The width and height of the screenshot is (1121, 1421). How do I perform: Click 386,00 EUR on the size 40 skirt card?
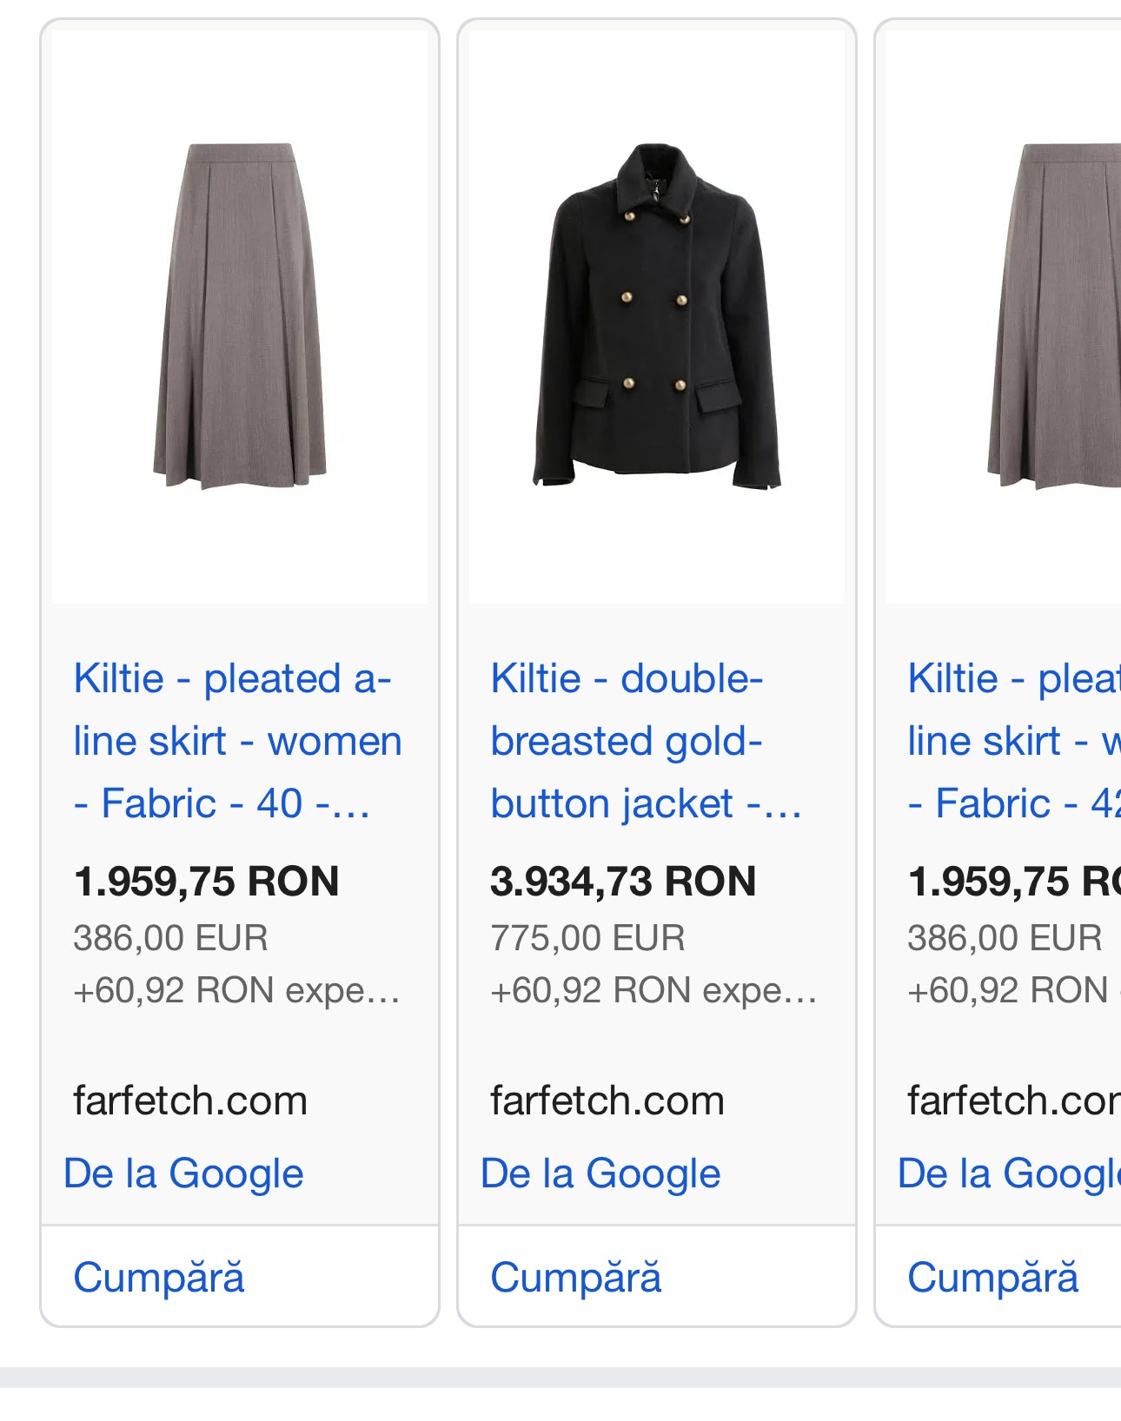click(x=170, y=938)
